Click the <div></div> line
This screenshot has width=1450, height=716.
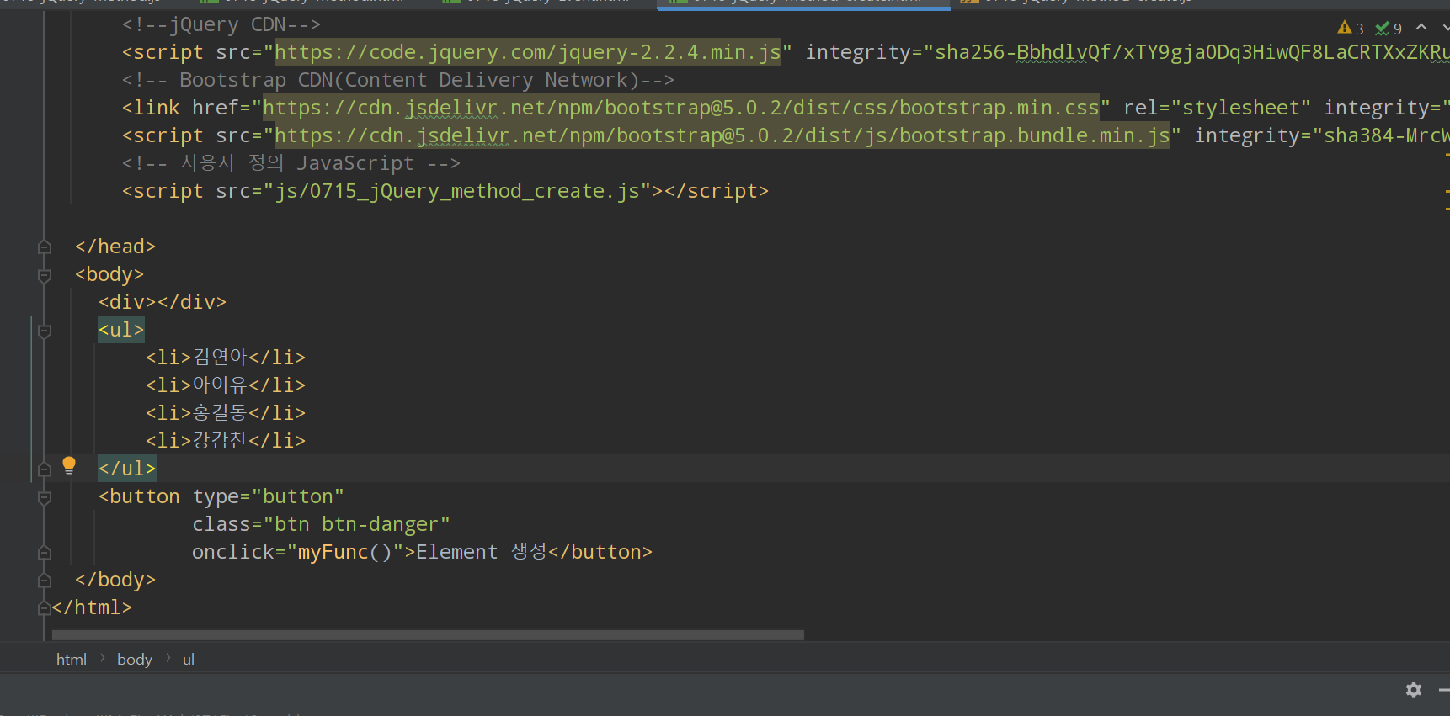pos(163,301)
